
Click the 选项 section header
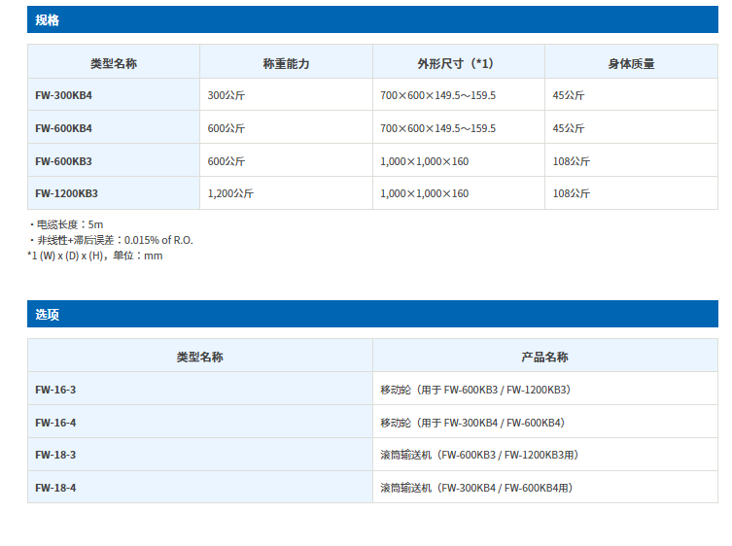coord(372,314)
